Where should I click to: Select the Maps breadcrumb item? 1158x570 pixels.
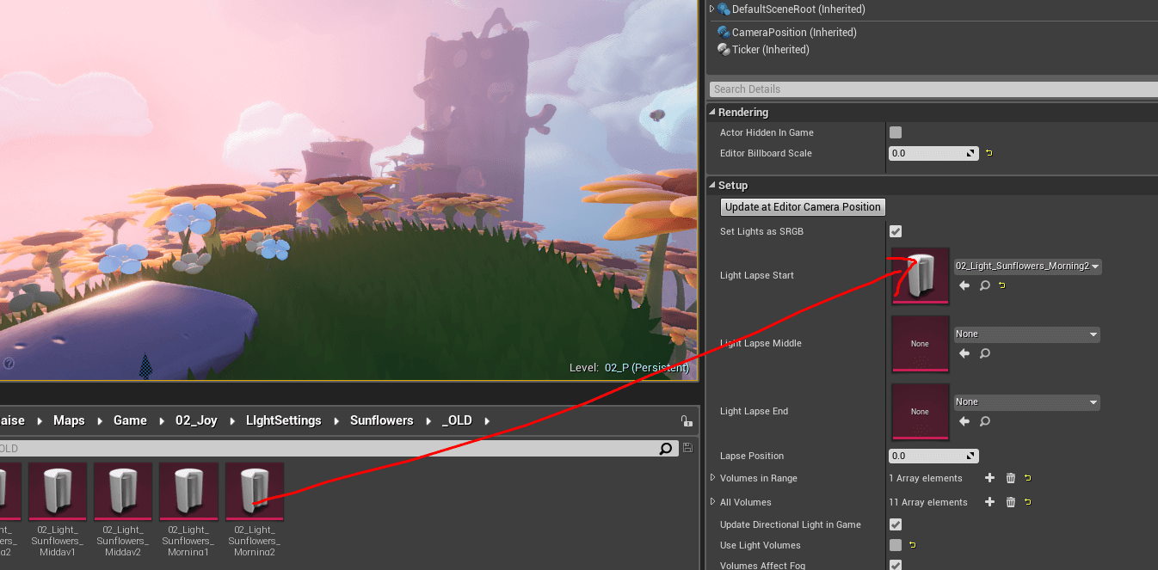(69, 420)
